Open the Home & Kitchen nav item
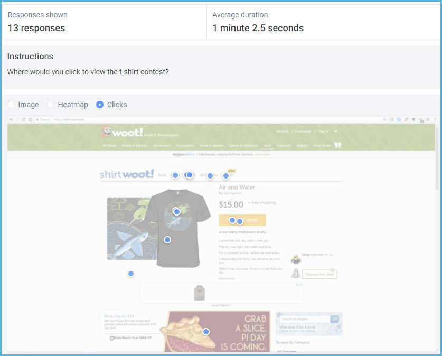Screen dimensions: 442x356 (x=135, y=145)
